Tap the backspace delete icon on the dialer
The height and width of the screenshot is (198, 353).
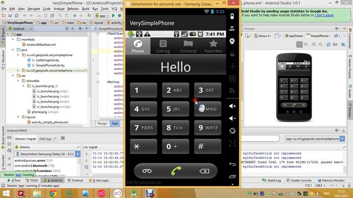coord(204,171)
